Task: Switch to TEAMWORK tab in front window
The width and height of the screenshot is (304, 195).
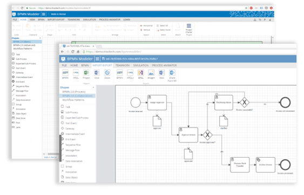Action: pyautogui.click(x=123, y=65)
